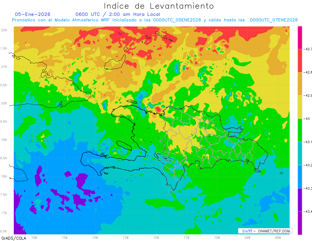The image size is (312, 241).
Task: Click the legend value "-42.9"
Action: 307,95
